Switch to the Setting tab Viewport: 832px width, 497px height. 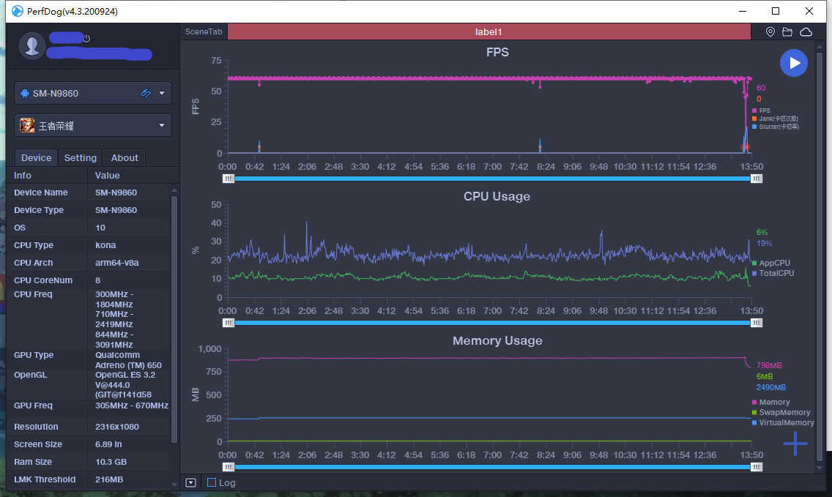click(x=80, y=157)
